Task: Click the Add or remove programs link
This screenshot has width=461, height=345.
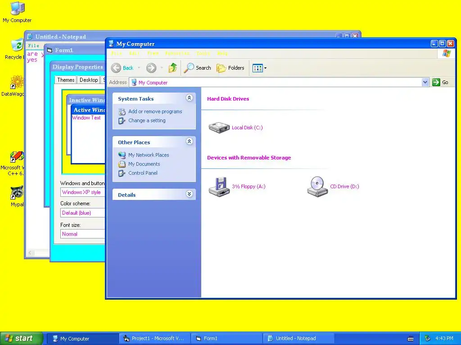Action: coord(155,111)
